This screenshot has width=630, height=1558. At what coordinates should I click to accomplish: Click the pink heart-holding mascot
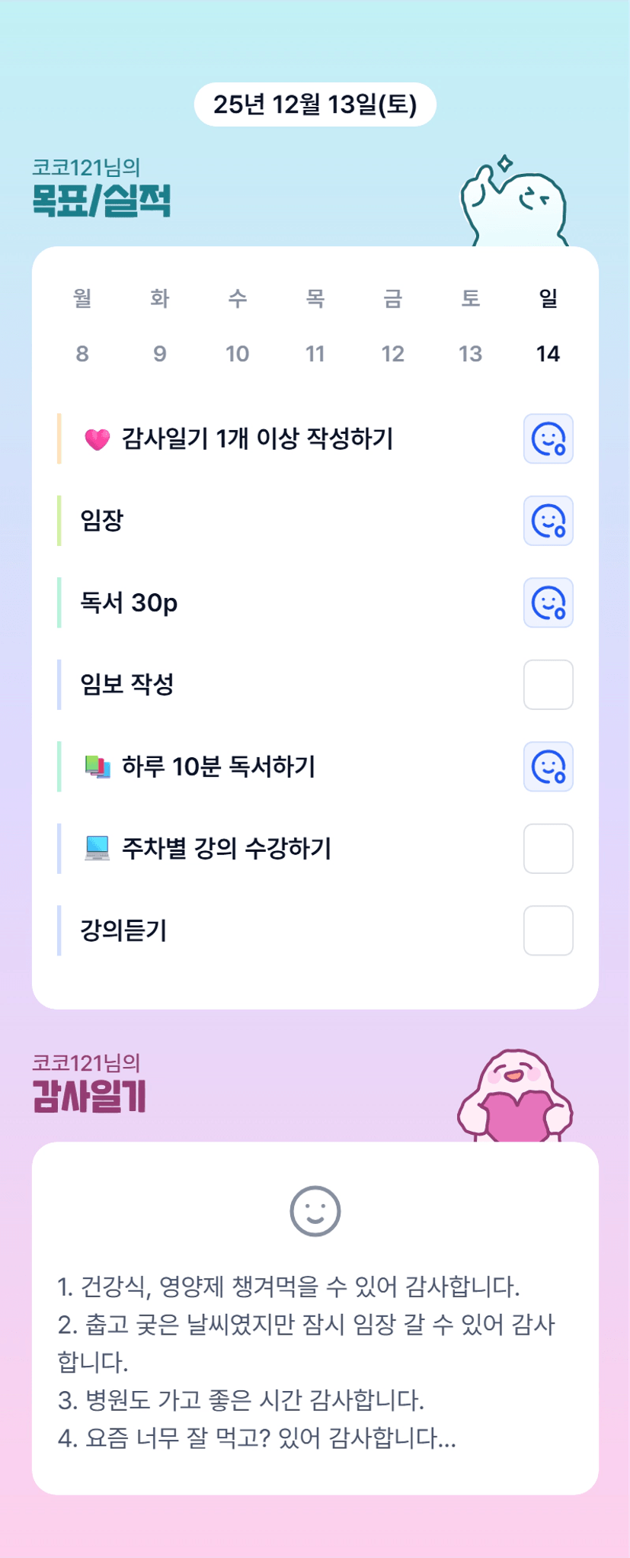click(x=515, y=1097)
